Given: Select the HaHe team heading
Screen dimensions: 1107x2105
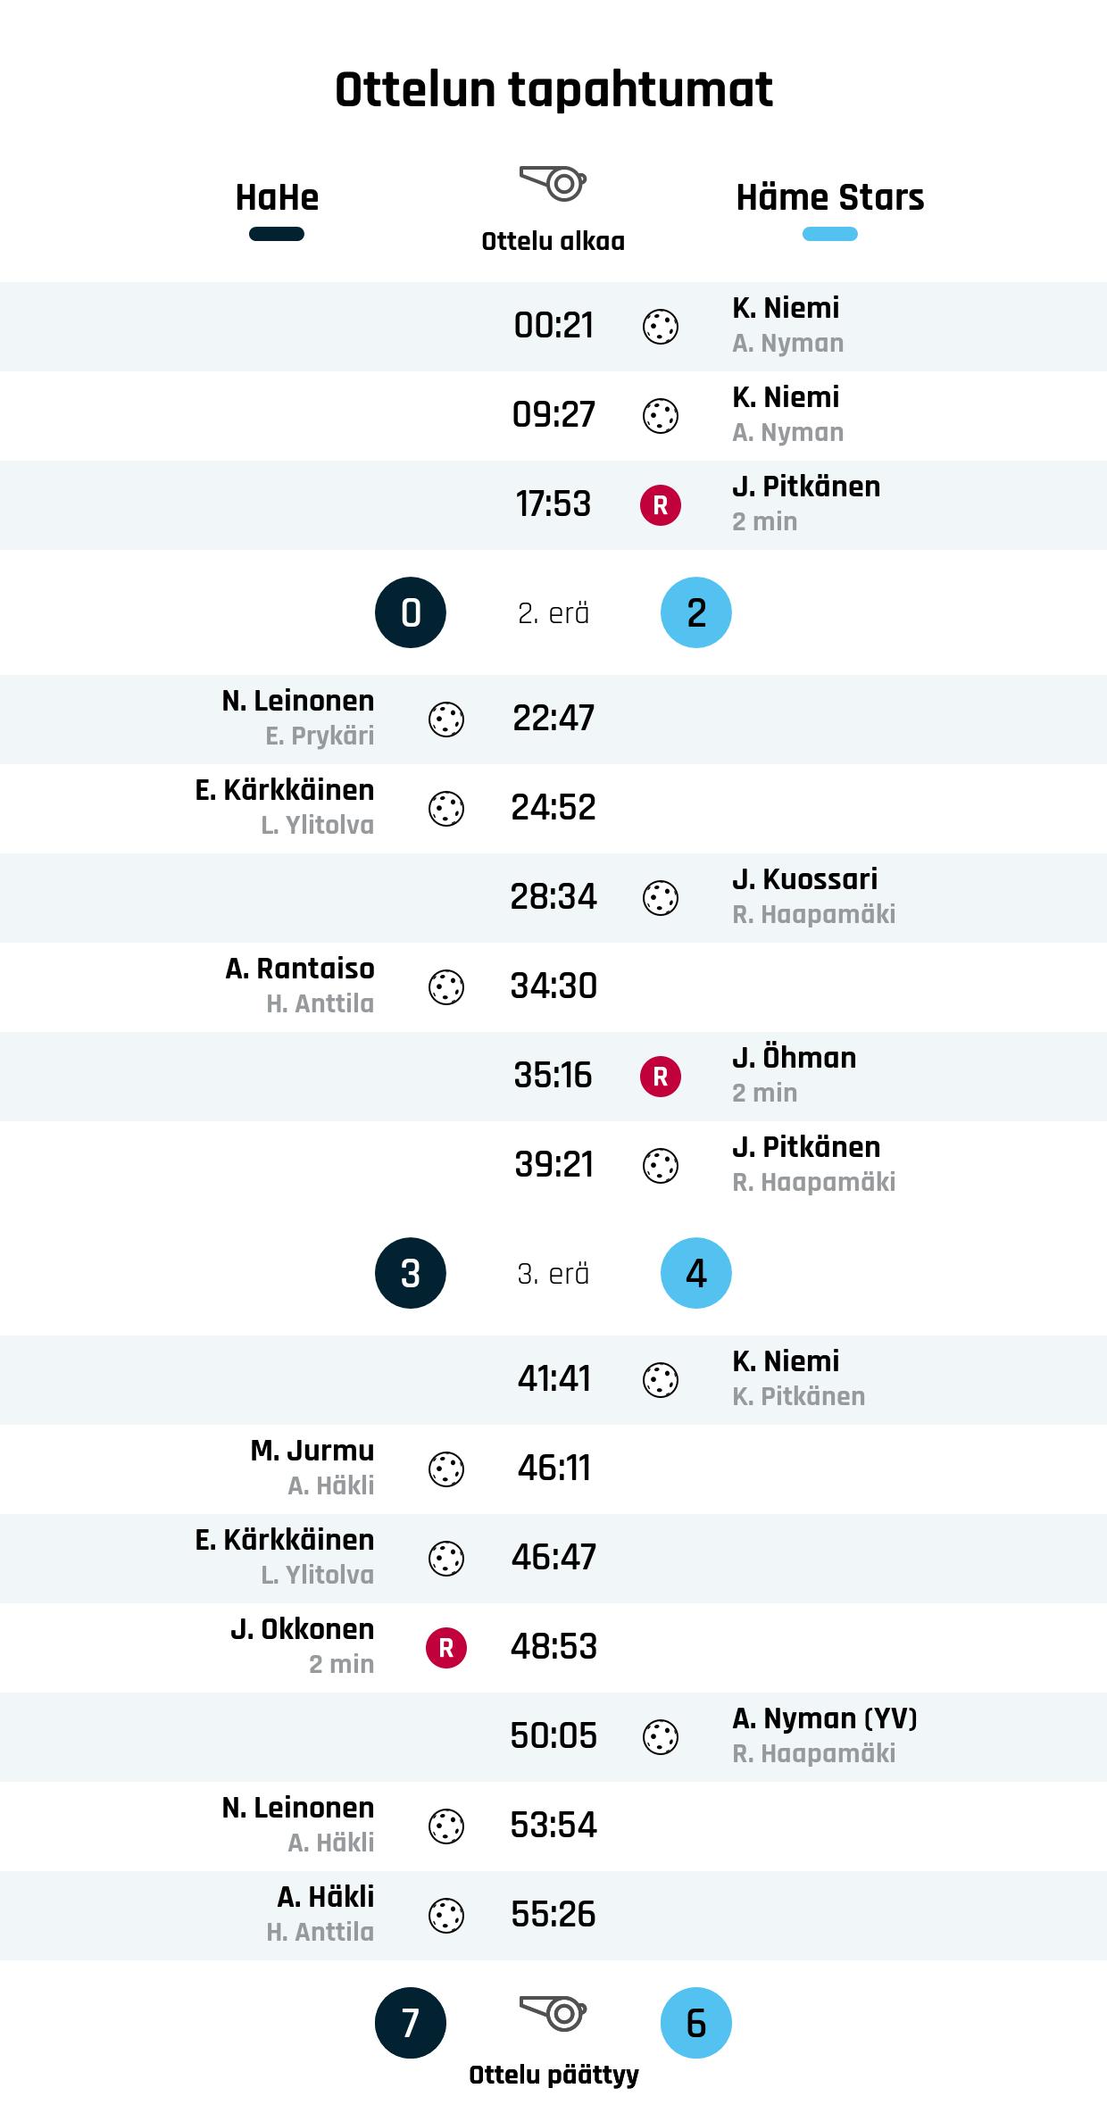Looking at the screenshot, I should [x=277, y=197].
